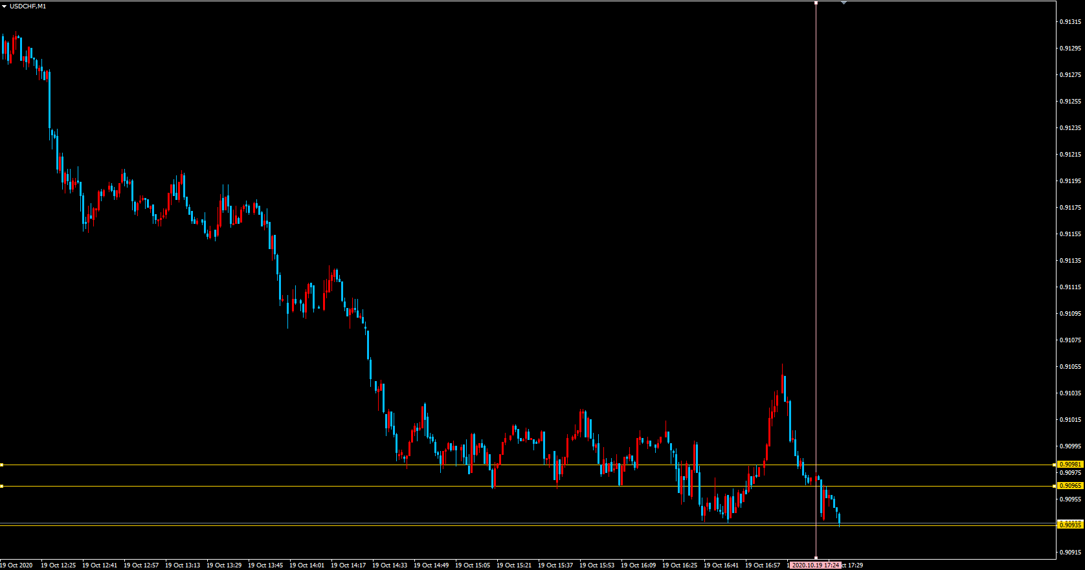The height and width of the screenshot is (570, 1085).
Task: Click the 0.91315 price scale label
Action: tap(1070, 22)
